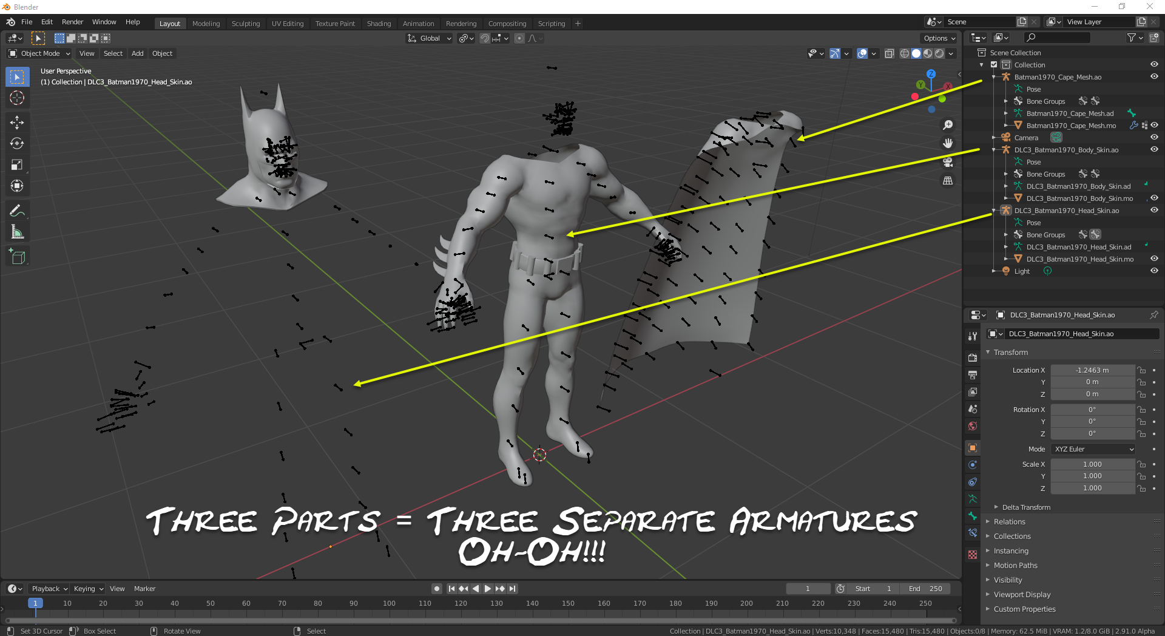The height and width of the screenshot is (636, 1165).
Task: Select the Annotate tool
Action: 17,211
